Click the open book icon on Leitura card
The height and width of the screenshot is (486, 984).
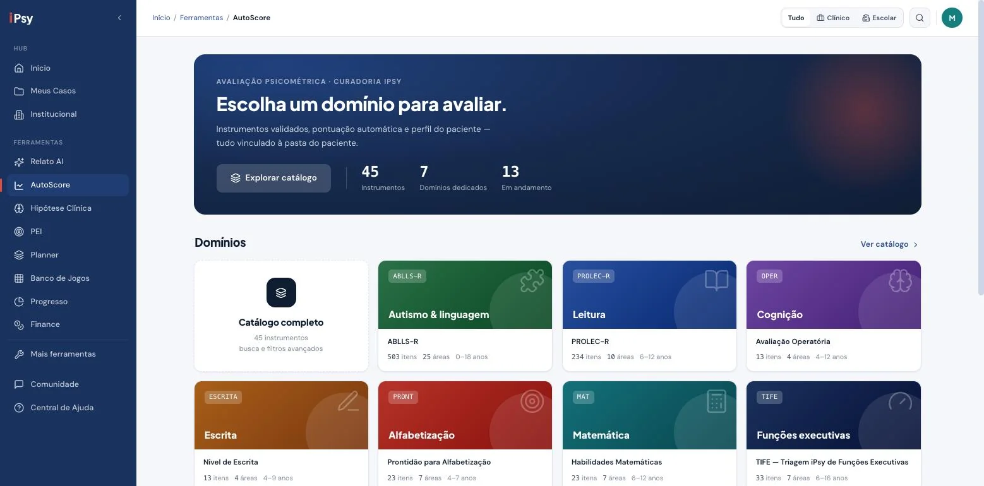tap(716, 281)
